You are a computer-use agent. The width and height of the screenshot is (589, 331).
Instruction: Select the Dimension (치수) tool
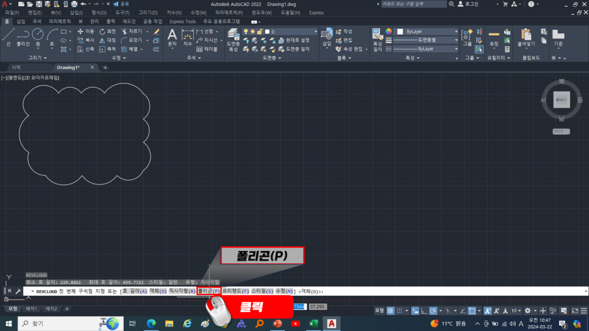pyautogui.click(x=187, y=37)
